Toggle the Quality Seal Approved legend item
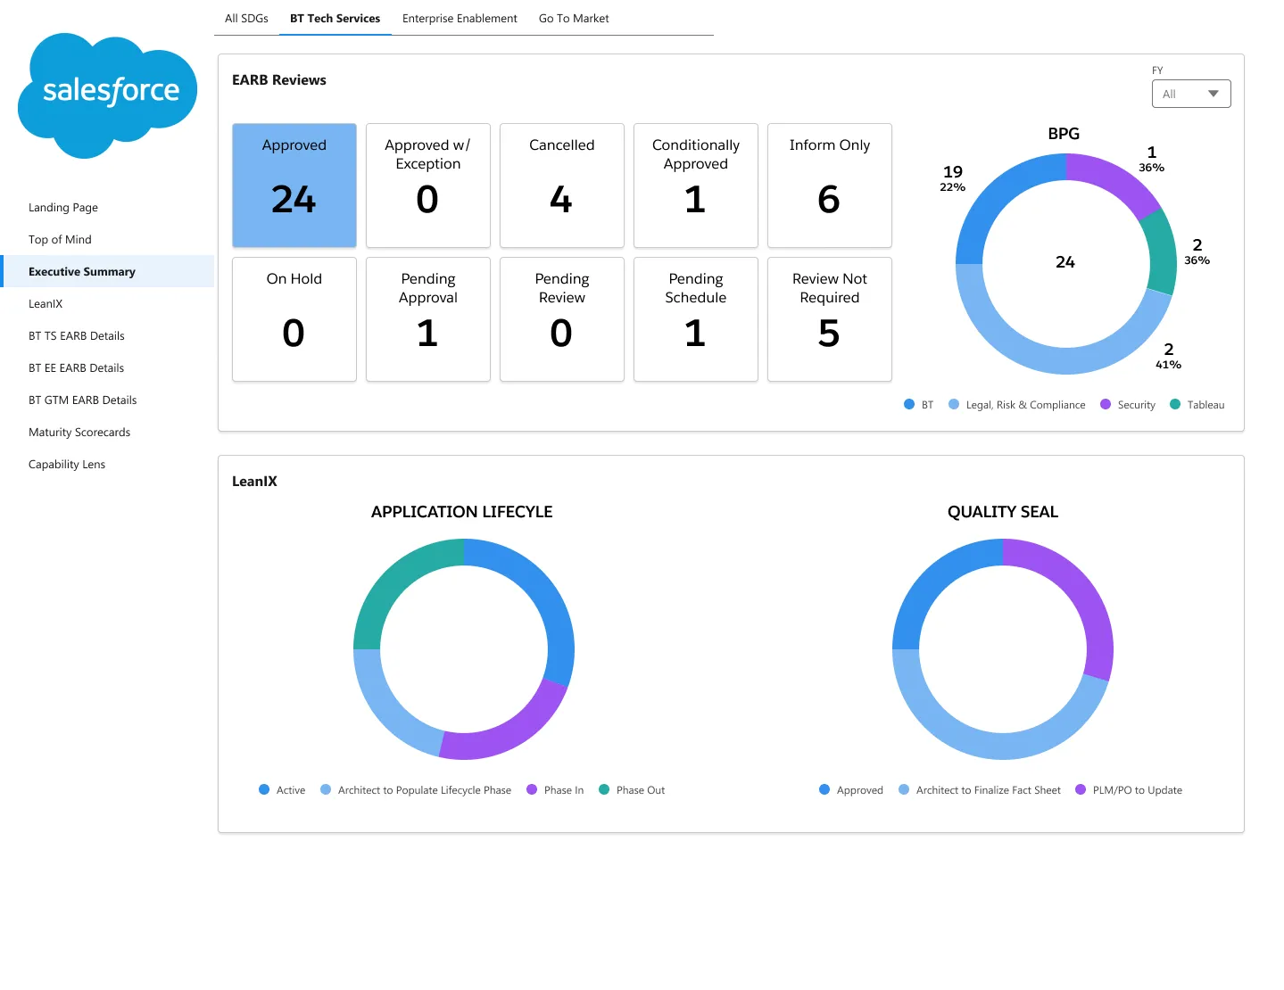 tap(851, 790)
